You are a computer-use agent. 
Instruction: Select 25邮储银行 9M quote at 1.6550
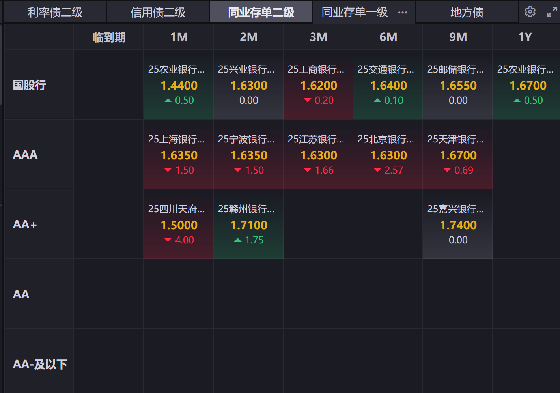[458, 85]
